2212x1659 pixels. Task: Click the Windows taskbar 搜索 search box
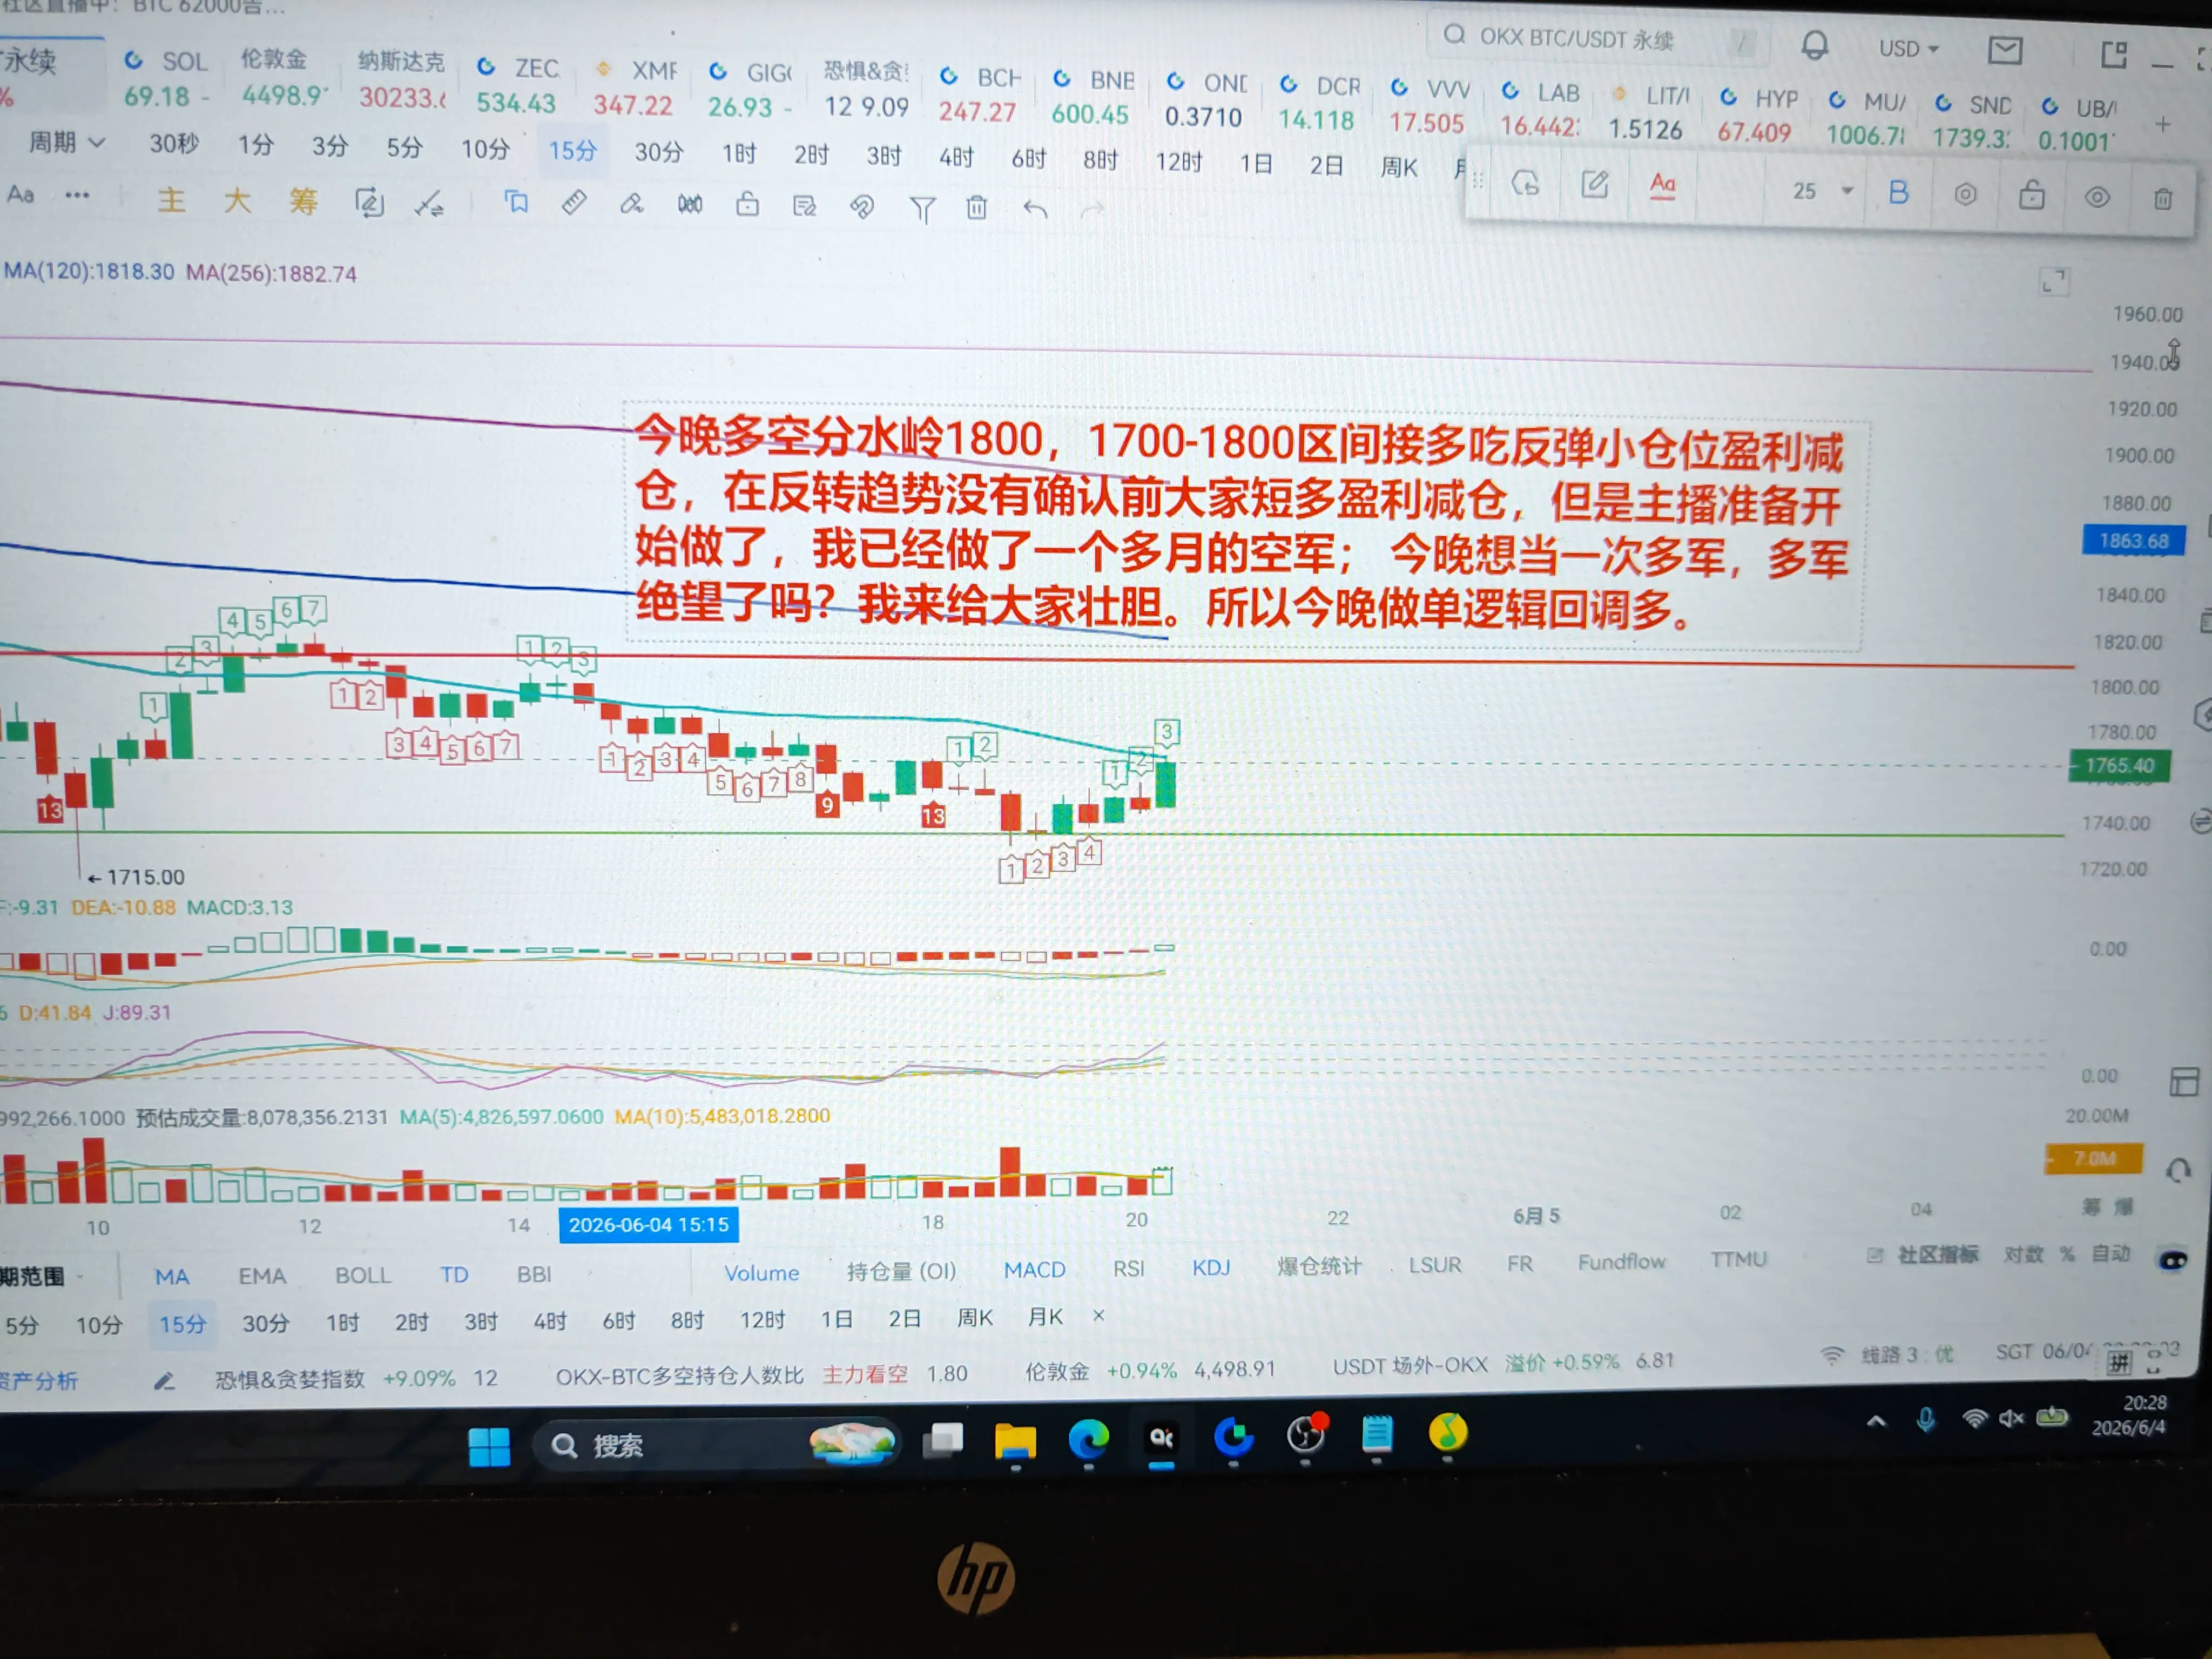click(x=717, y=1445)
